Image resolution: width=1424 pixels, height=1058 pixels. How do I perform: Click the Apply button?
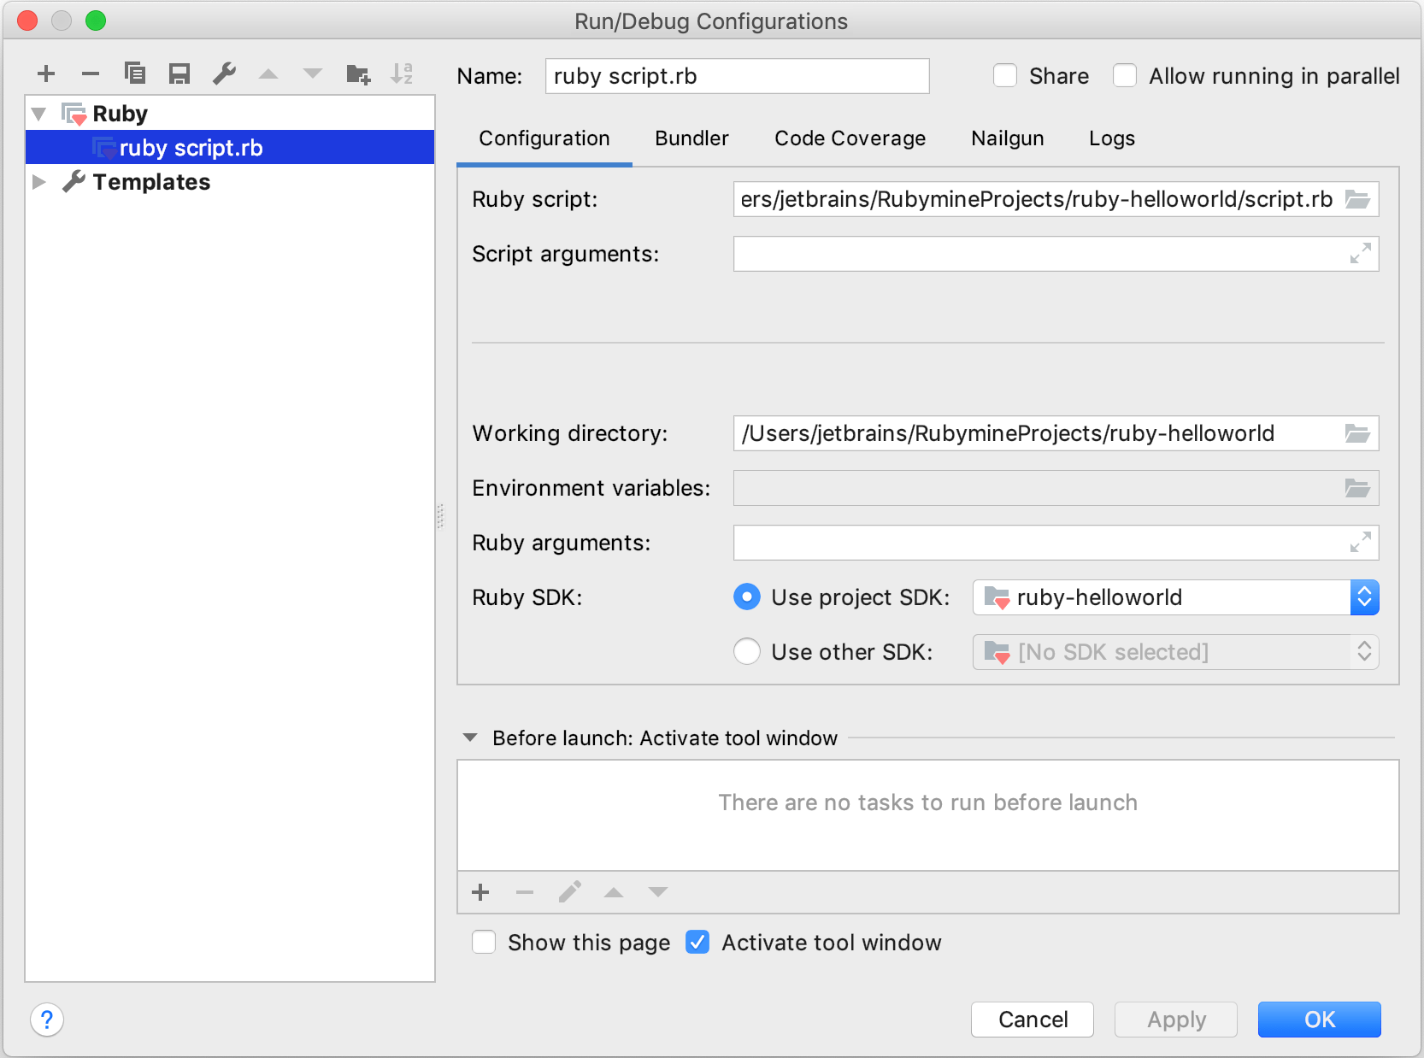[x=1175, y=1020]
